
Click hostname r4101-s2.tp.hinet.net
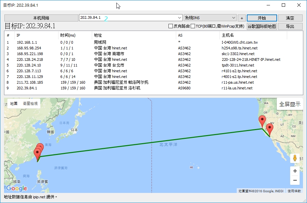[239, 71]
